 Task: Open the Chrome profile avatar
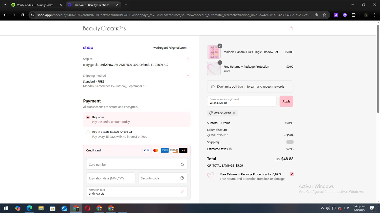pyautogui.click(x=366, y=15)
